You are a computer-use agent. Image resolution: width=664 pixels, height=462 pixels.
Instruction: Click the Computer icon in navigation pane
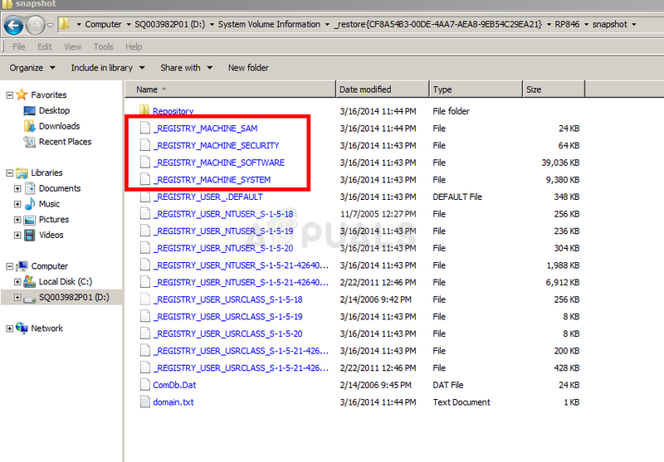point(22,266)
